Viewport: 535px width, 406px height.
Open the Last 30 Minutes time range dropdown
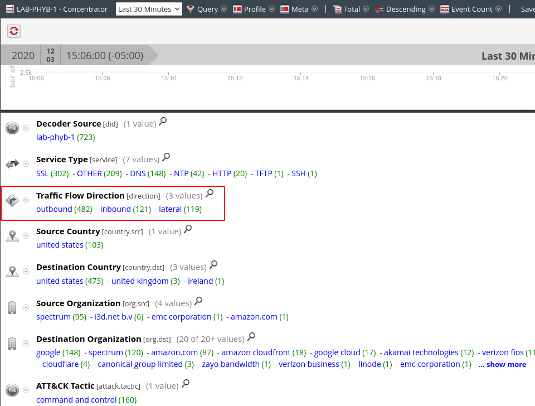149,9
